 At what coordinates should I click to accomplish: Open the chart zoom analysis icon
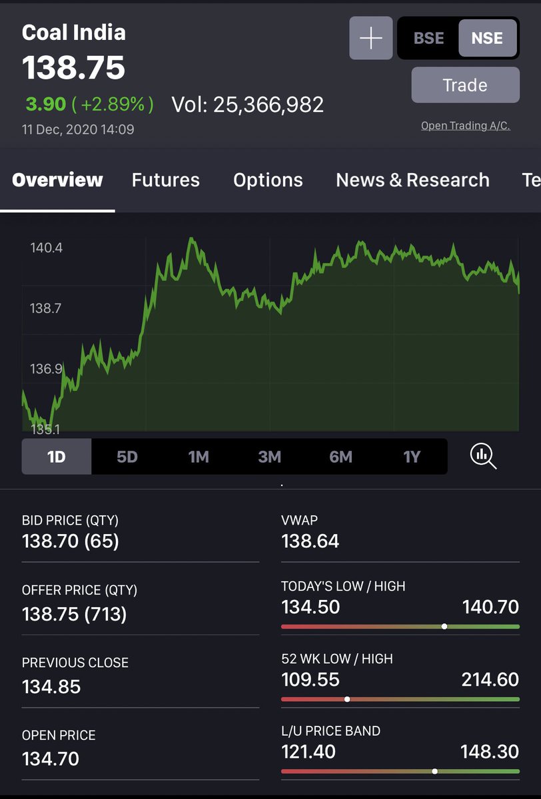[x=483, y=456]
